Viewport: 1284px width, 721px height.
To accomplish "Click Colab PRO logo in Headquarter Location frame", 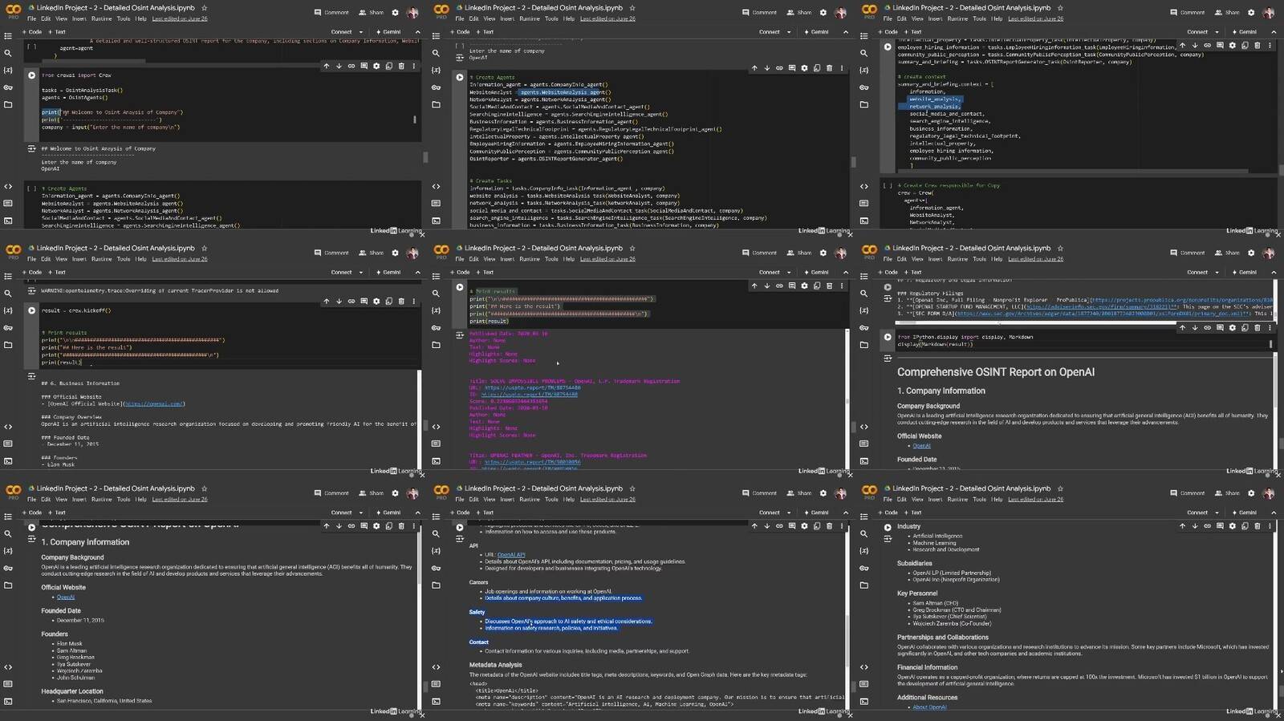I will [x=13, y=492].
